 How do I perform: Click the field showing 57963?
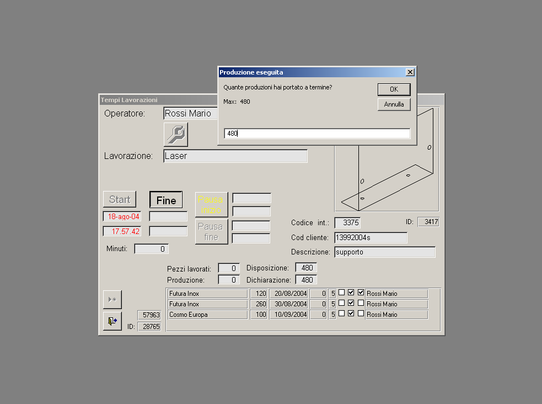pos(149,315)
